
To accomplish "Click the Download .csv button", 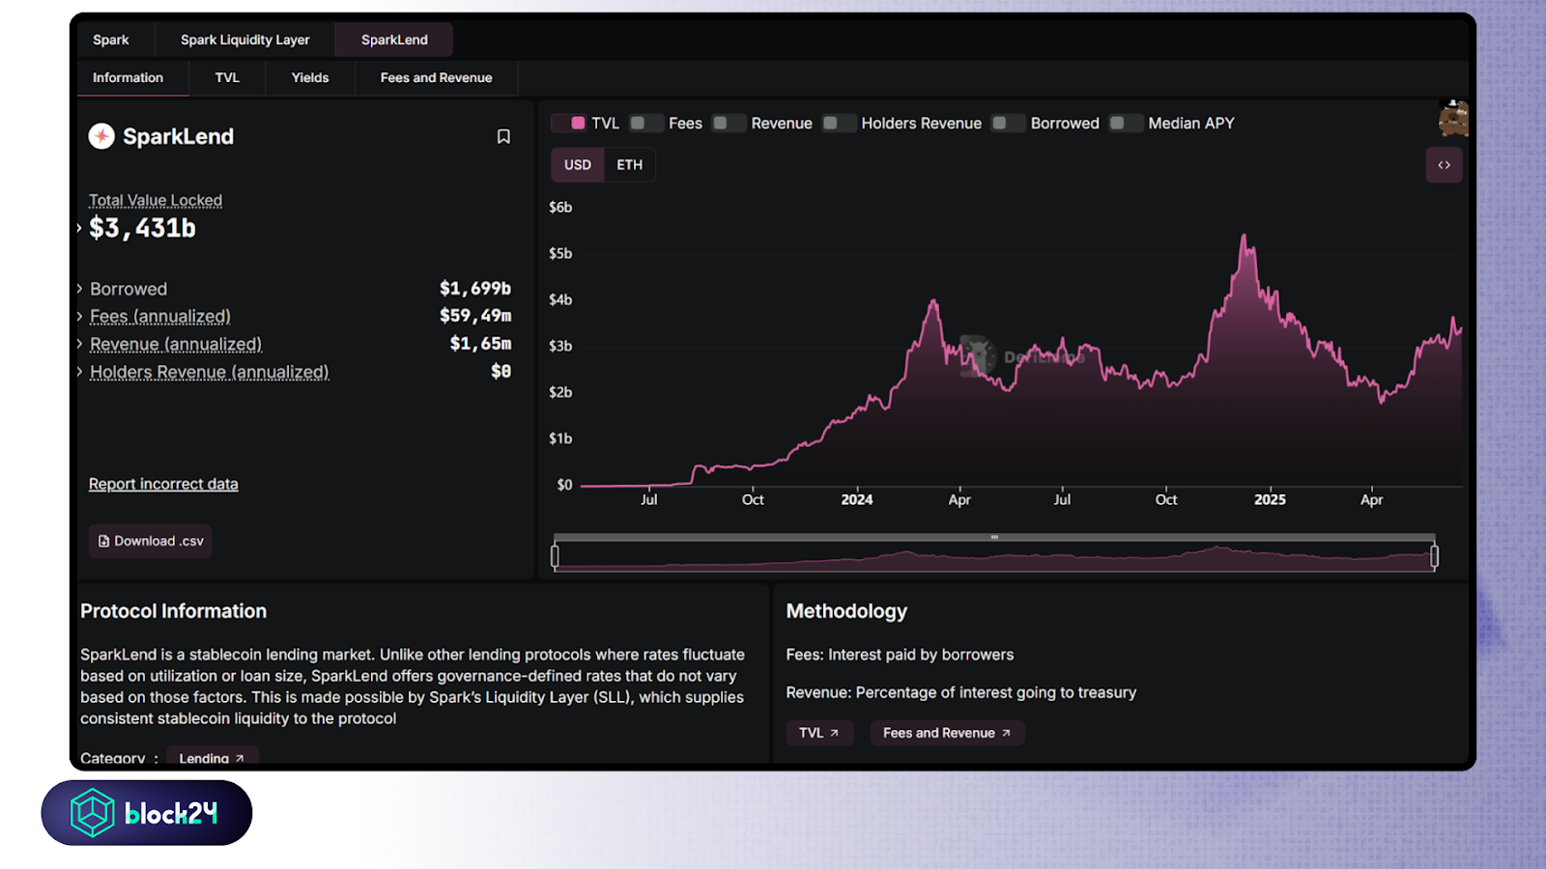I will [x=150, y=541].
